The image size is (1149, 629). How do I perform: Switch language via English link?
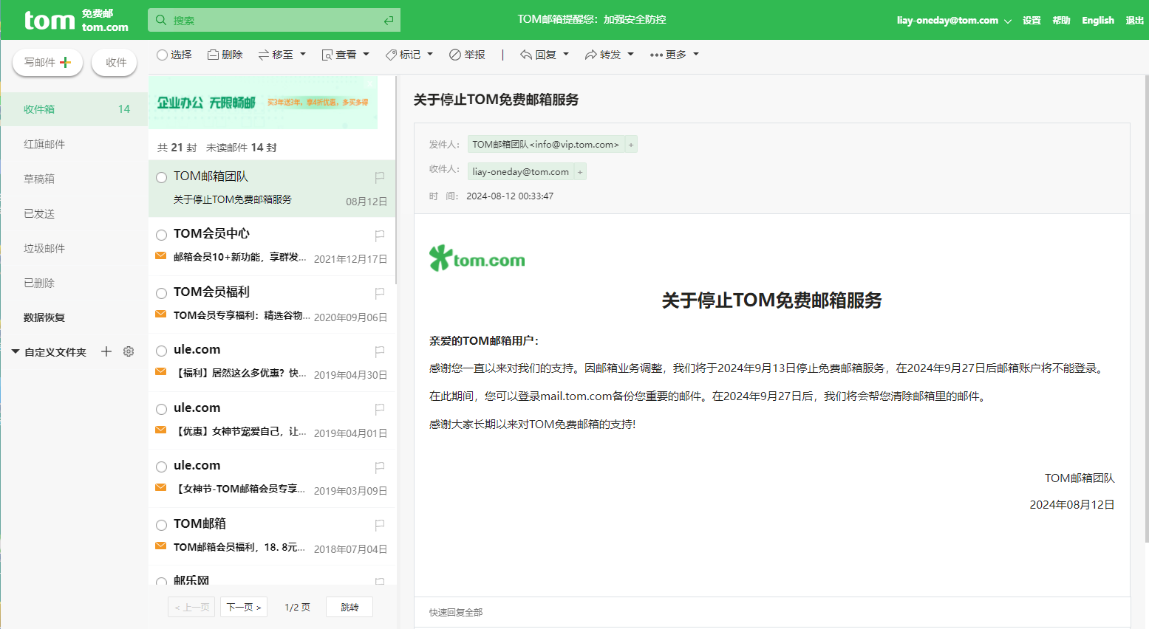pyautogui.click(x=1097, y=21)
